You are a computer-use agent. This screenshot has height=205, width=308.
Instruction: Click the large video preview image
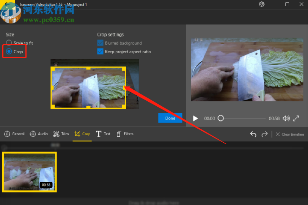pyautogui.click(x=247, y=69)
